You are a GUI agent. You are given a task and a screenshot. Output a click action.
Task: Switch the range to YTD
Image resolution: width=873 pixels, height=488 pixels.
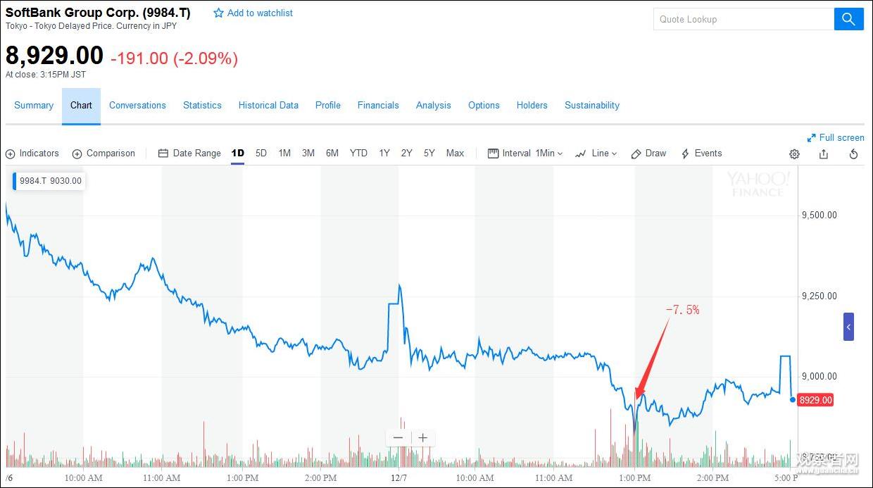point(358,154)
